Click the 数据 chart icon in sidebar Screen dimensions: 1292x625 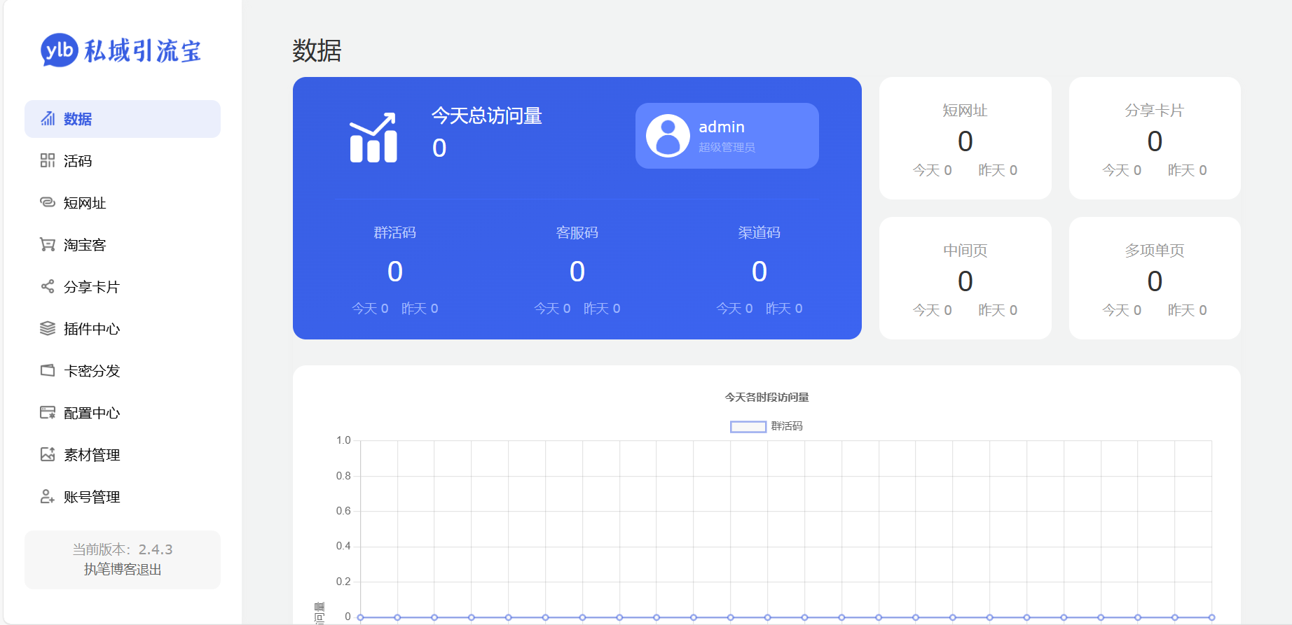pos(48,119)
